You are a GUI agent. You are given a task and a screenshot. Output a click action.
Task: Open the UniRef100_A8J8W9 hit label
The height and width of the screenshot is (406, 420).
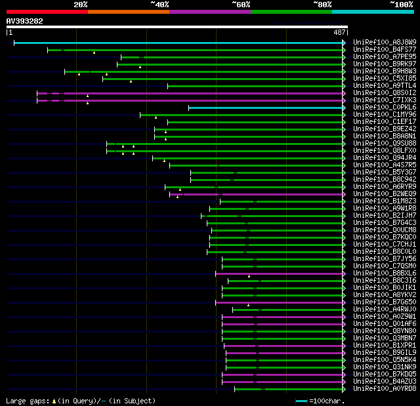(x=385, y=42)
